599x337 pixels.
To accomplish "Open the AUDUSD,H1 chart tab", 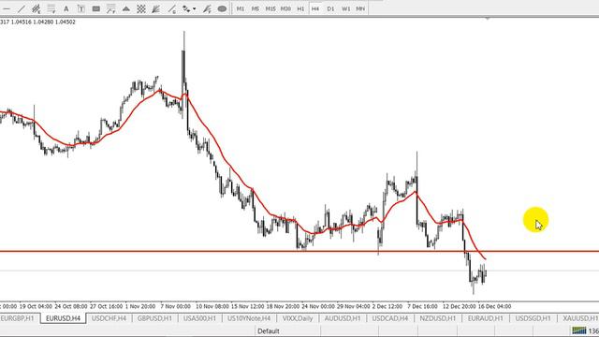I will tap(343, 318).
